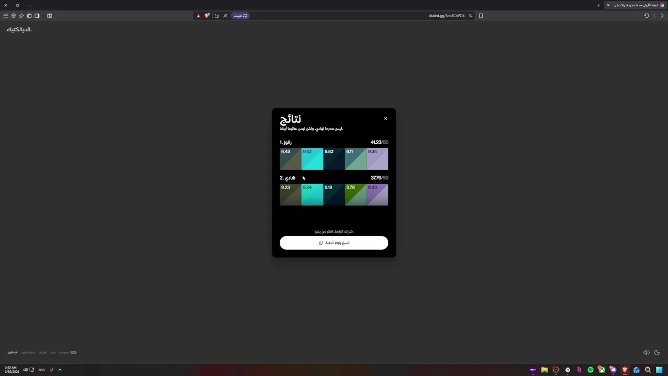Click the Brave Rewards triangle icon
Screen dimensions: 668x376
pyautogui.click(x=198, y=16)
